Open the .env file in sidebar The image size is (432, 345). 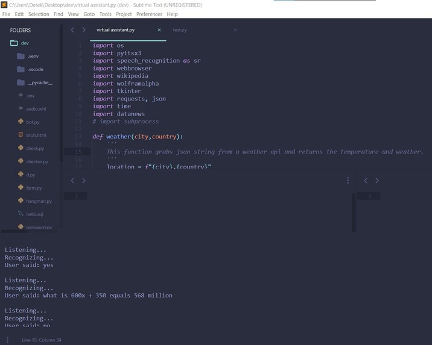click(x=30, y=96)
